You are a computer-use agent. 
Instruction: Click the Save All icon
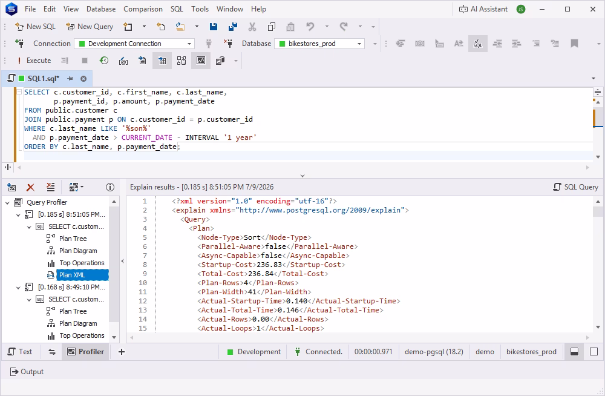pyautogui.click(x=233, y=26)
